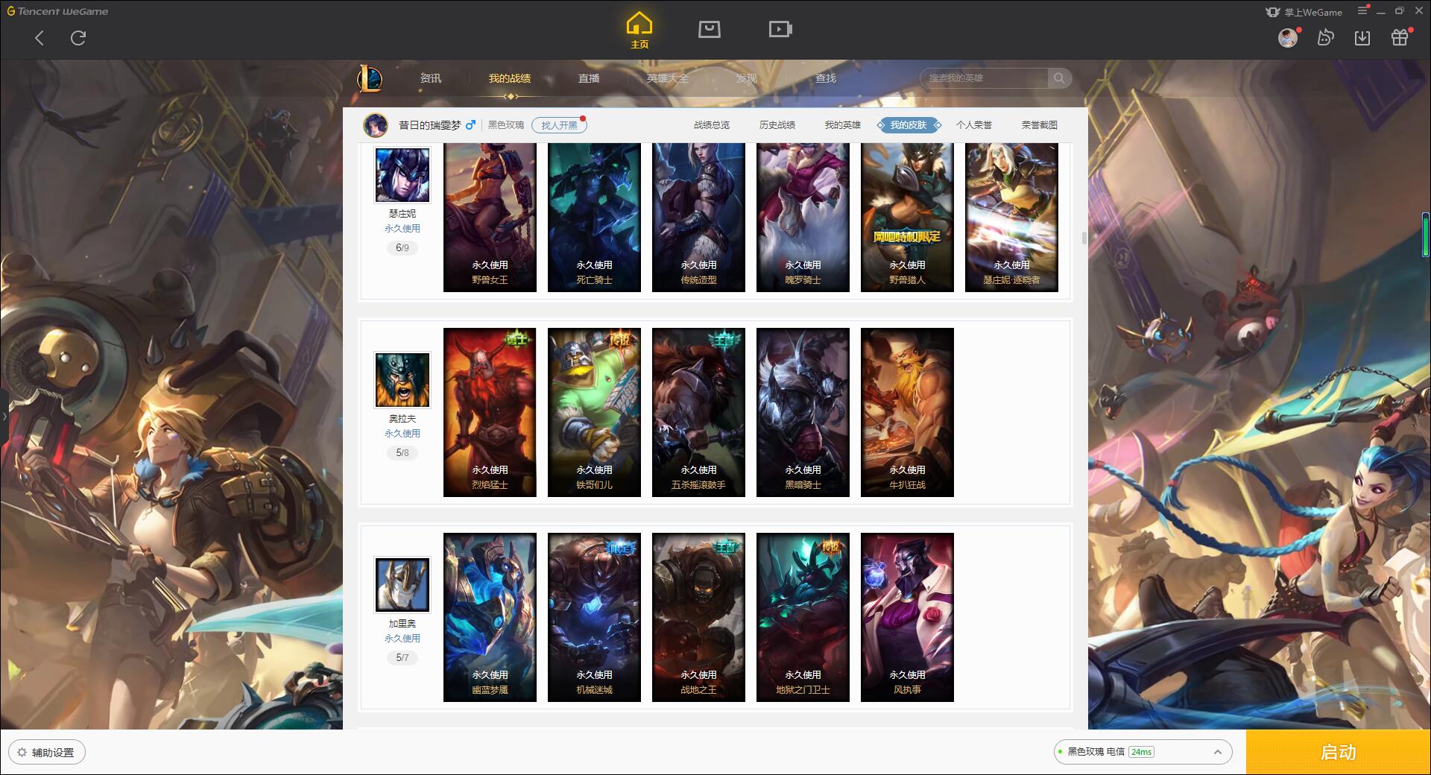Switch to 历史战绩 sub-tab
The width and height of the screenshot is (1431, 775).
tap(777, 125)
